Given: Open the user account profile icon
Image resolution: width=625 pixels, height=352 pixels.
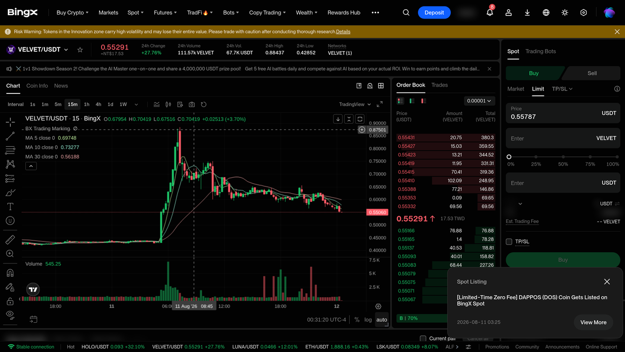Looking at the screenshot, I should coord(508,13).
